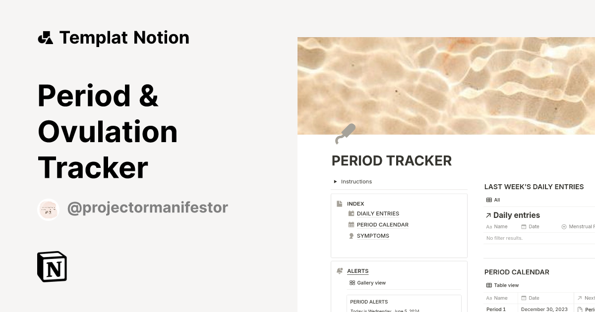This screenshot has width=595, height=312.
Task: Expand the Instructions disclosure triangle
Action: pos(335,181)
